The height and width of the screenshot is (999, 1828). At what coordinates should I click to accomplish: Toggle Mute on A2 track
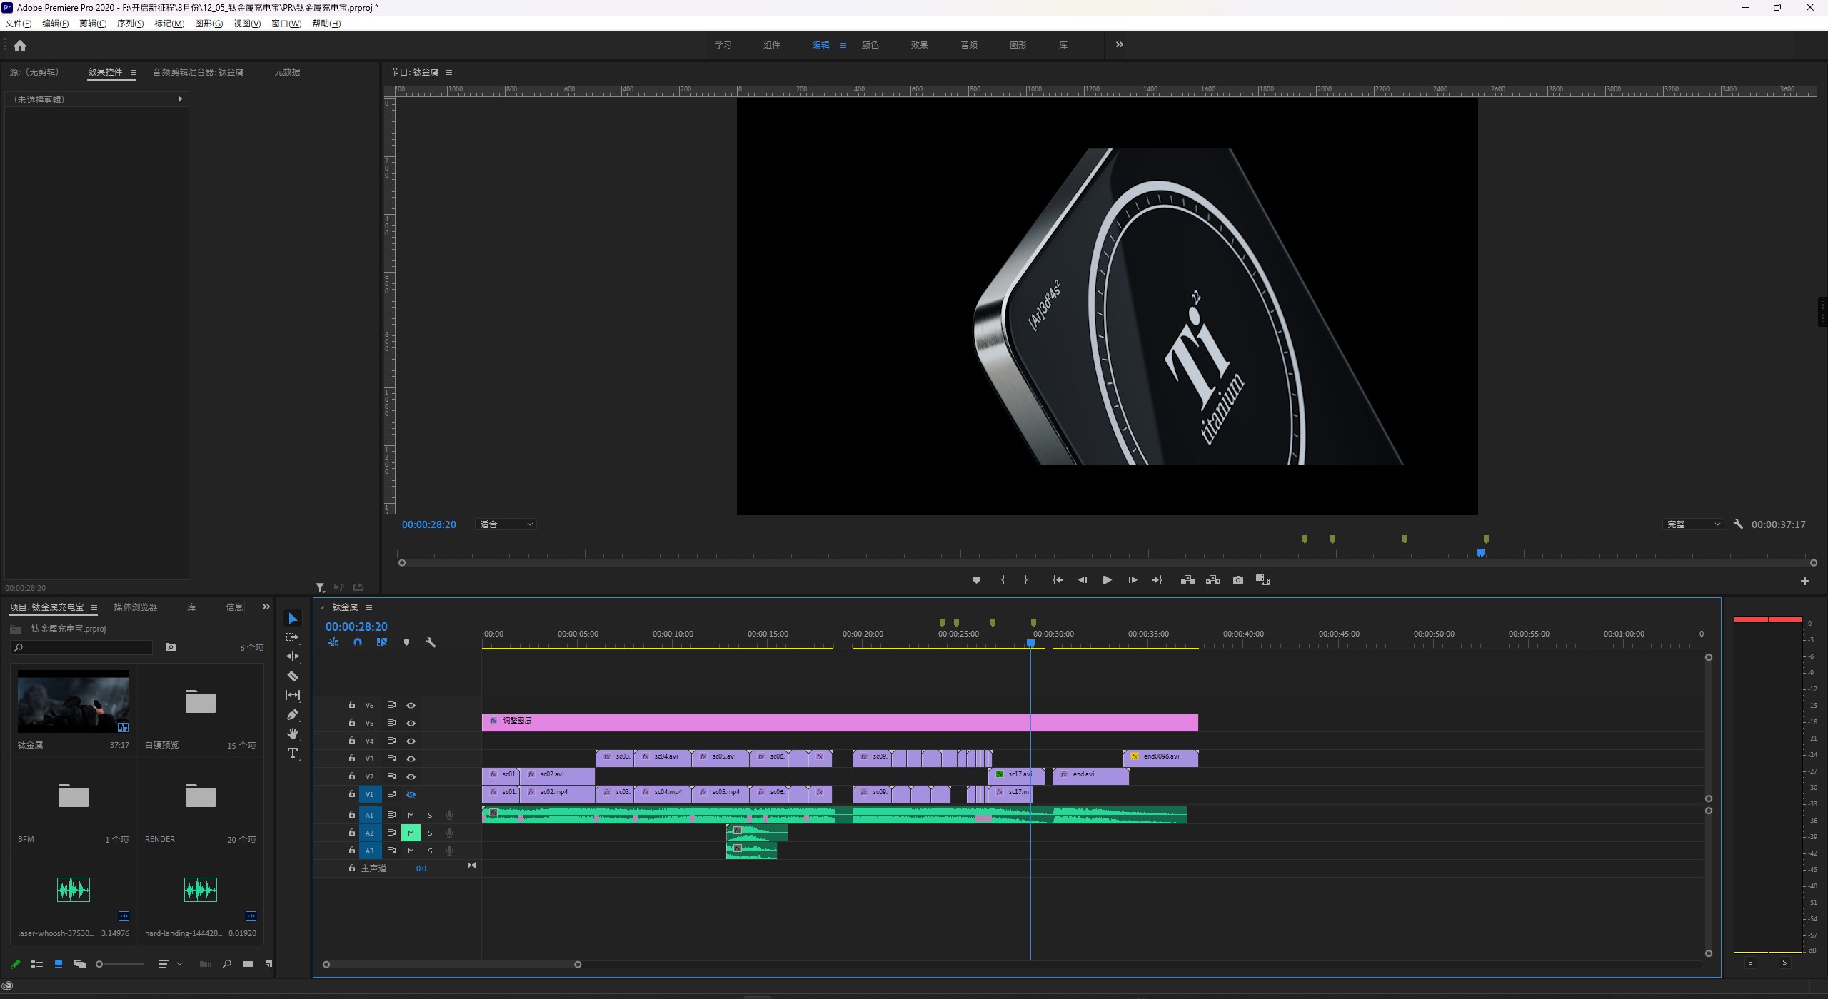coord(411,833)
